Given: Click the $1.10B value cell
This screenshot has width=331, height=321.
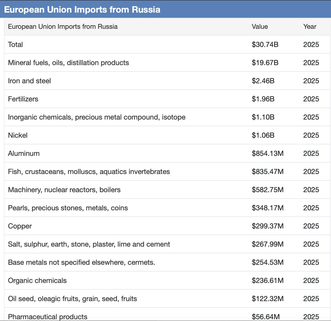Looking at the screenshot, I should pyautogui.click(x=263, y=117).
